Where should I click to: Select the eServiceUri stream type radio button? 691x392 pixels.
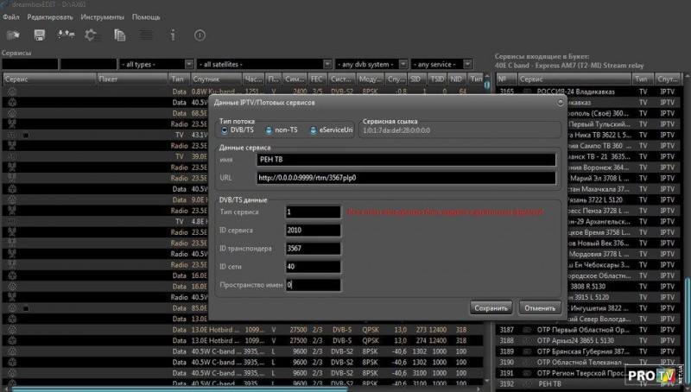(314, 130)
